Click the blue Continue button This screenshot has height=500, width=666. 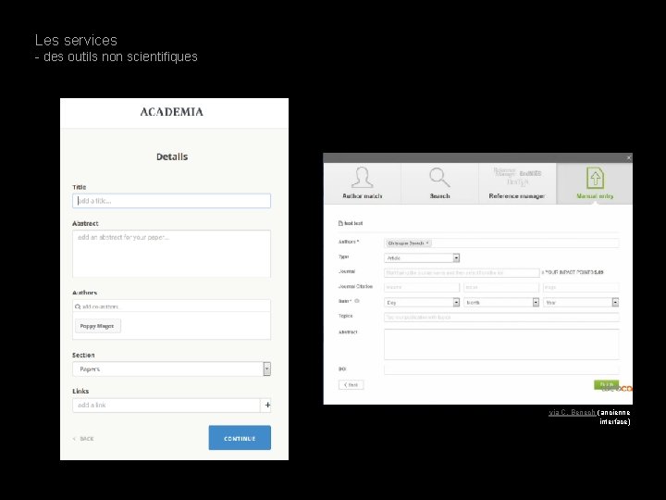click(x=240, y=438)
